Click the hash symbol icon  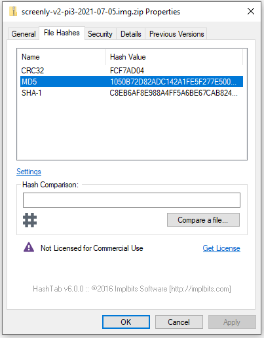[x=30, y=220]
